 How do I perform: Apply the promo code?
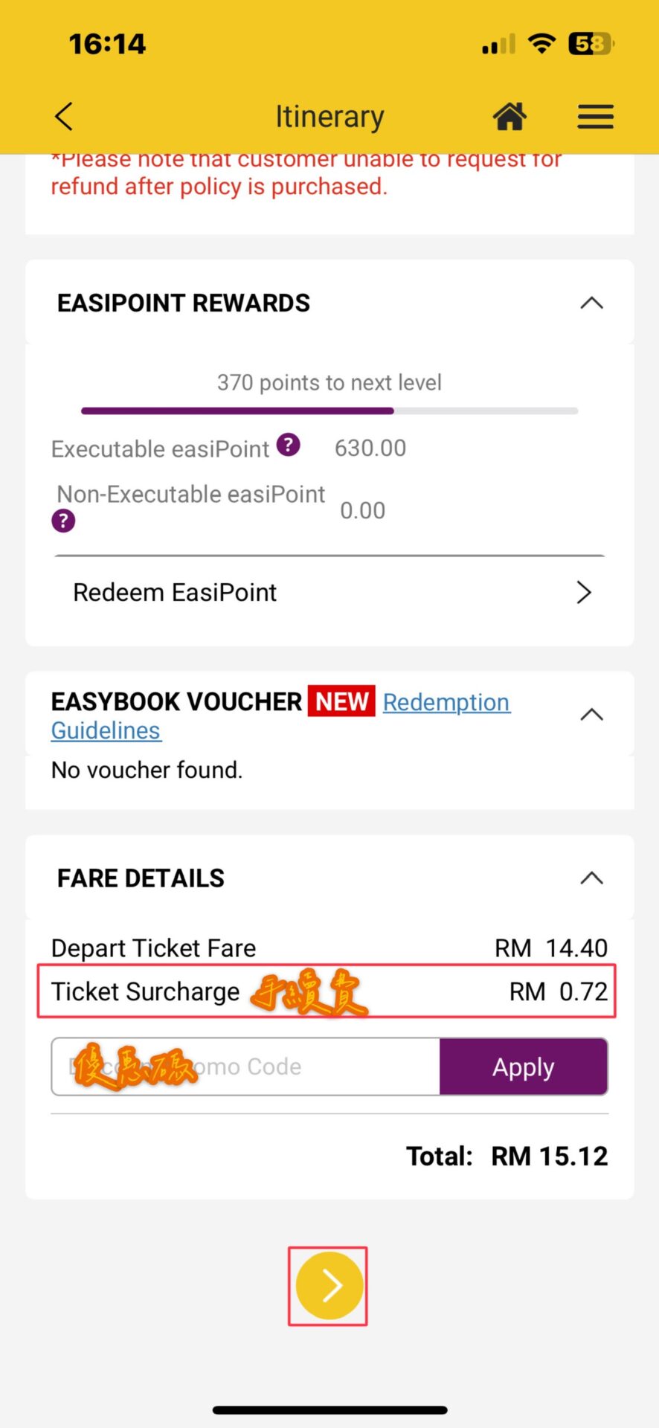(524, 1067)
